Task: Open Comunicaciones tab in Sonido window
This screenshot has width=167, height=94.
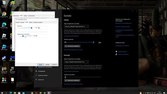Action: tap(31, 16)
